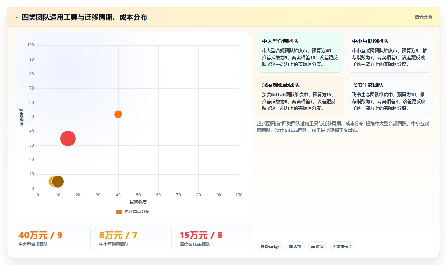Click the y-axis tick label 100

[31, 45]
